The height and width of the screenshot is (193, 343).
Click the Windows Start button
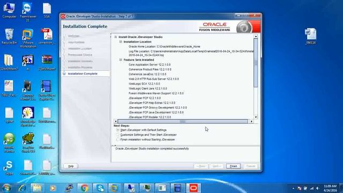6,188
